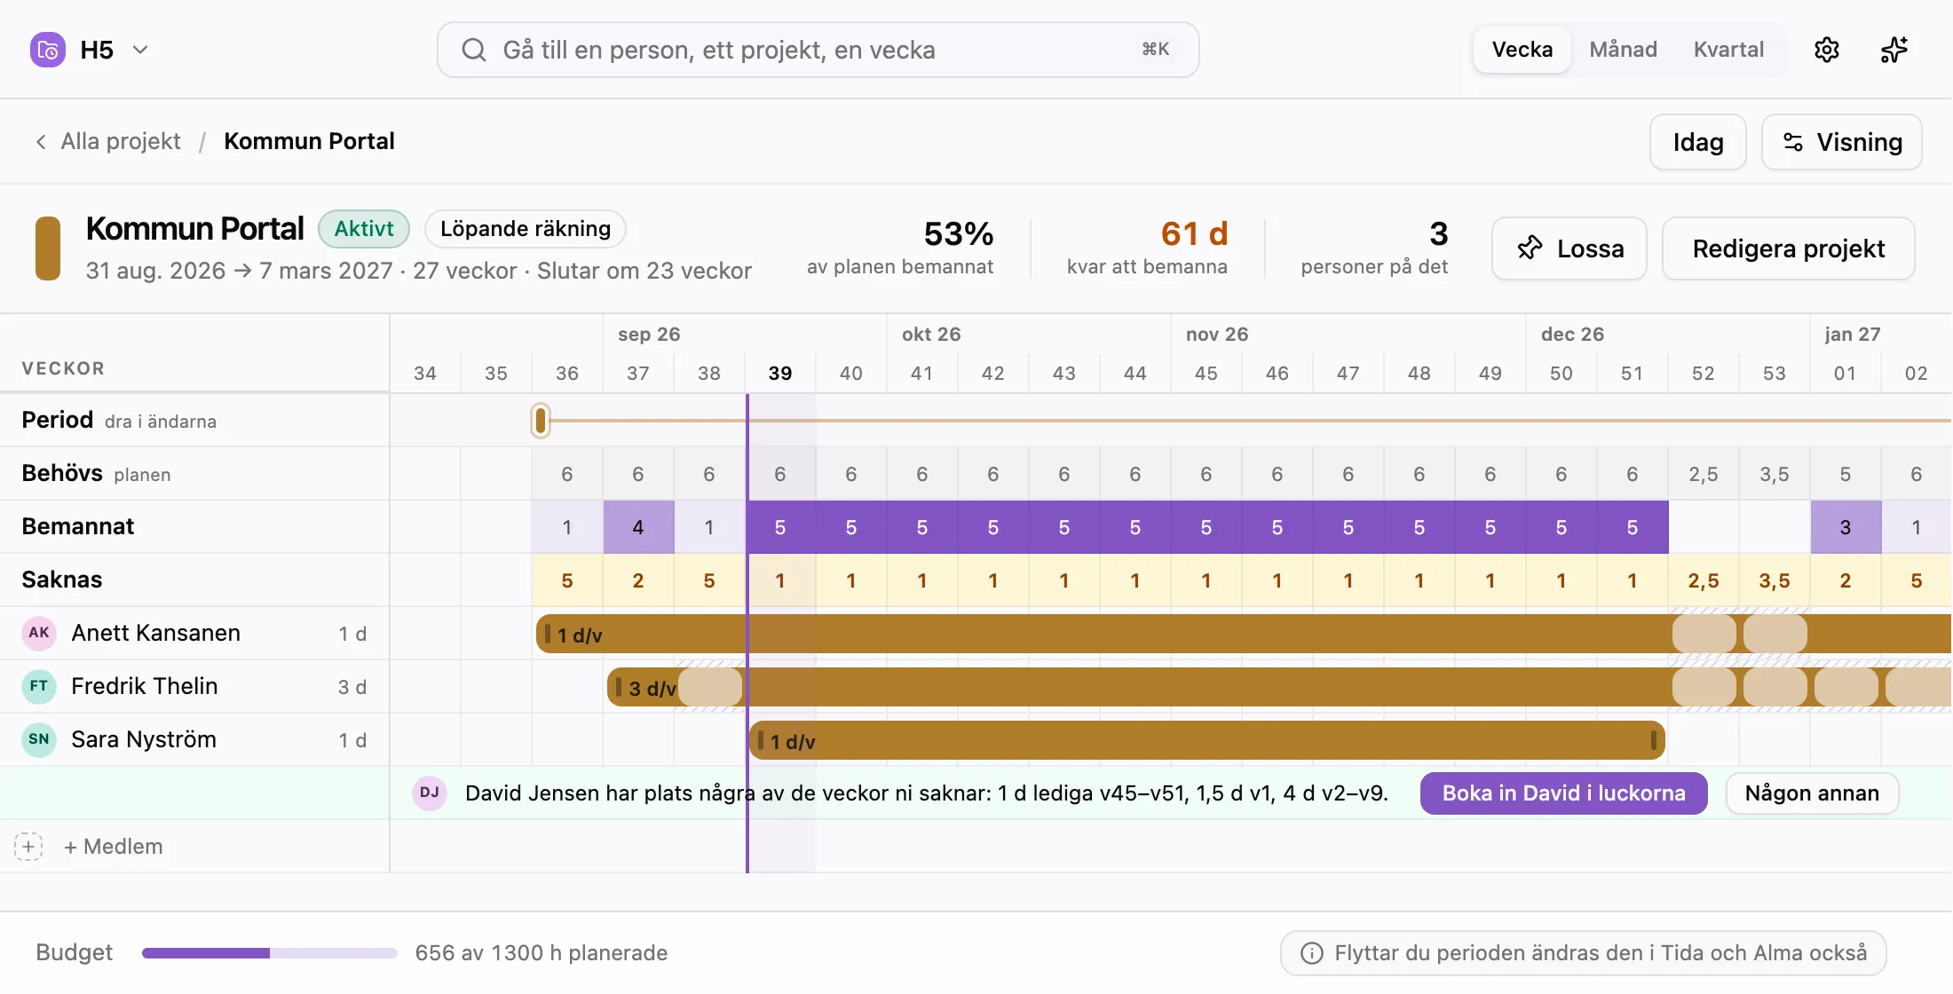Click the pin icon in the Lossa button
Screen dimensions: 1953x994
pyautogui.click(x=1530, y=248)
